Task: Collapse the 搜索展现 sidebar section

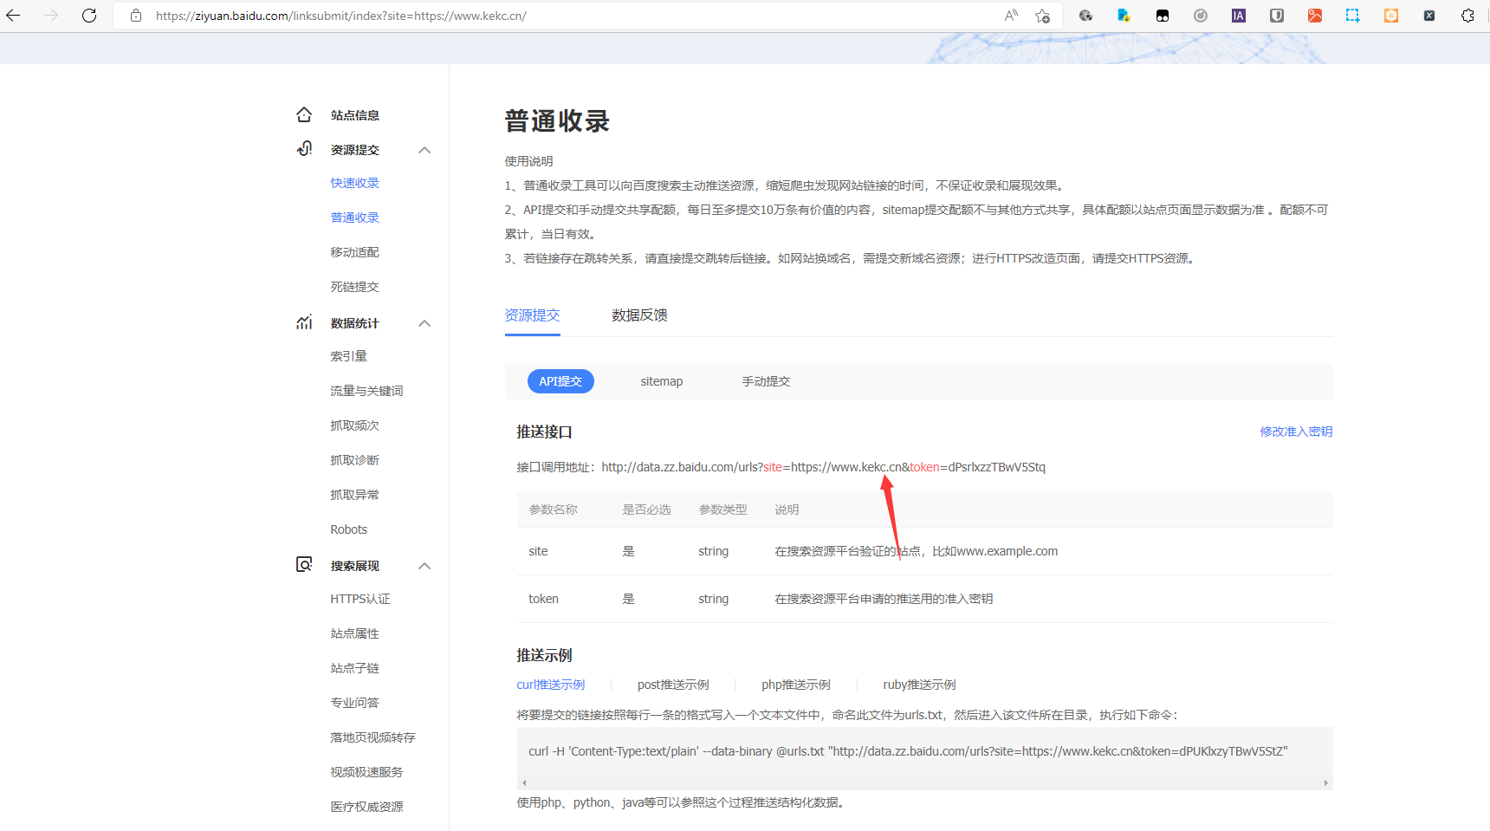Action: coord(424,566)
